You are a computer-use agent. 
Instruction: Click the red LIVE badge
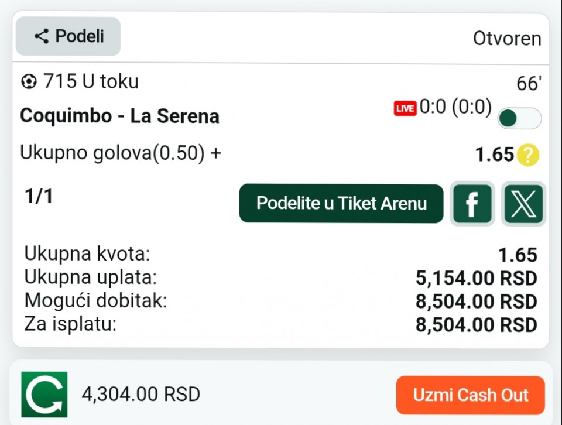point(405,108)
